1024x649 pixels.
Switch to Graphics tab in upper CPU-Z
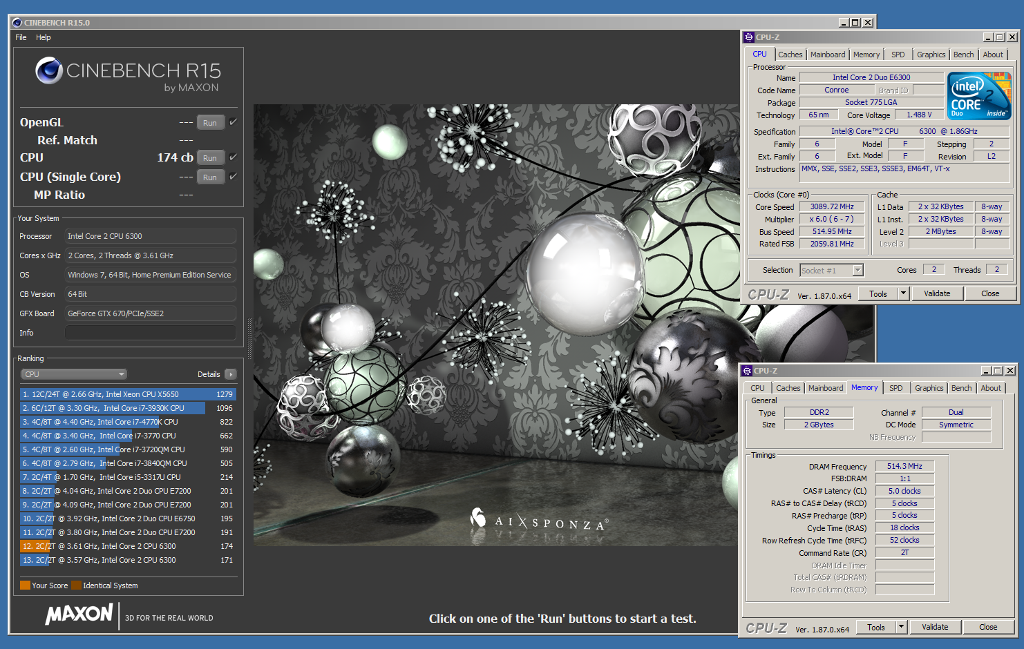click(931, 55)
